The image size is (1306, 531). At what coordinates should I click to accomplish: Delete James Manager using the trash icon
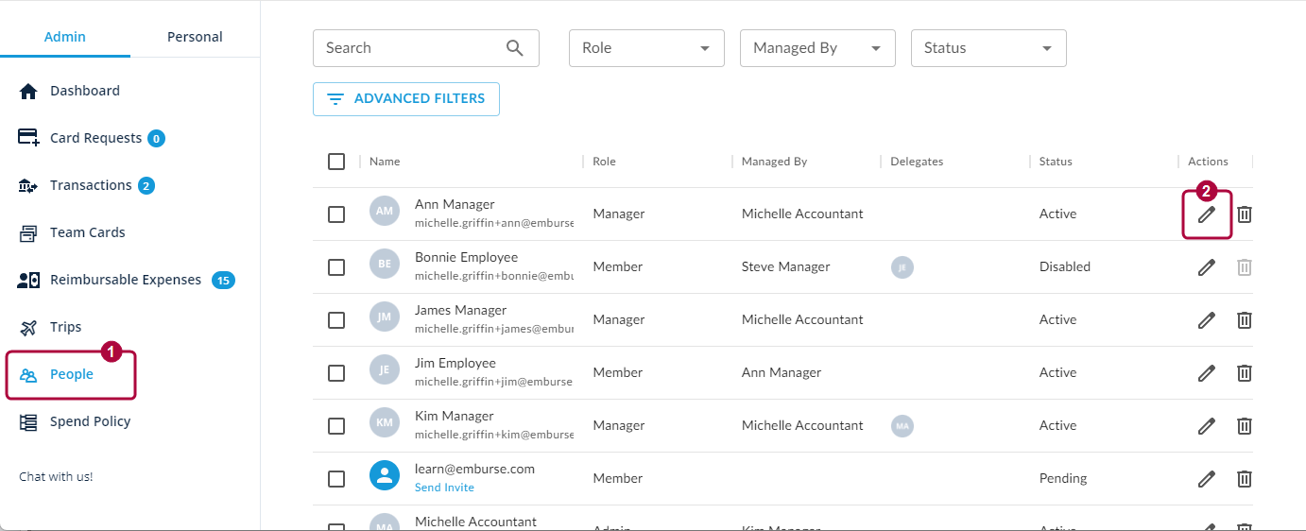click(x=1245, y=320)
